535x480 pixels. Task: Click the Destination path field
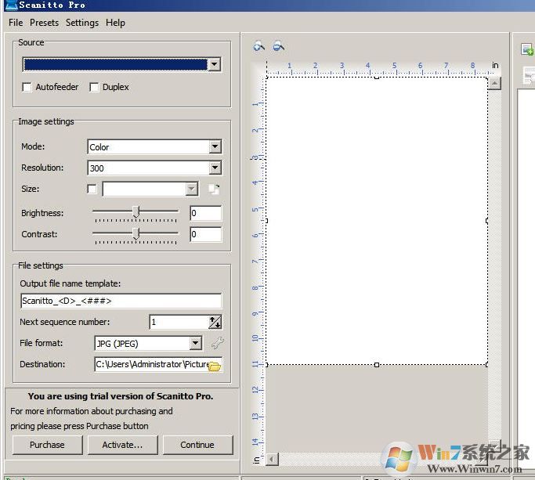pos(152,364)
